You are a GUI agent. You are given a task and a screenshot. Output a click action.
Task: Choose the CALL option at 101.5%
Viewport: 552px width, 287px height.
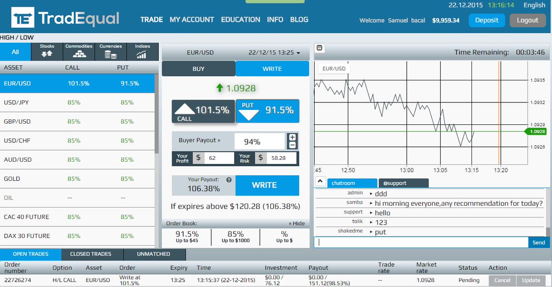click(x=203, y=111)
